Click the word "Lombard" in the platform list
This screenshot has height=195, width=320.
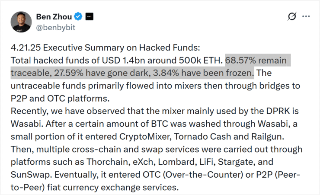pyautogui.click(x=176, y=162)
